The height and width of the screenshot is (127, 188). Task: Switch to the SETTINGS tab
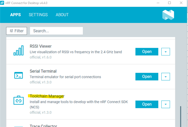coord(38,15)
